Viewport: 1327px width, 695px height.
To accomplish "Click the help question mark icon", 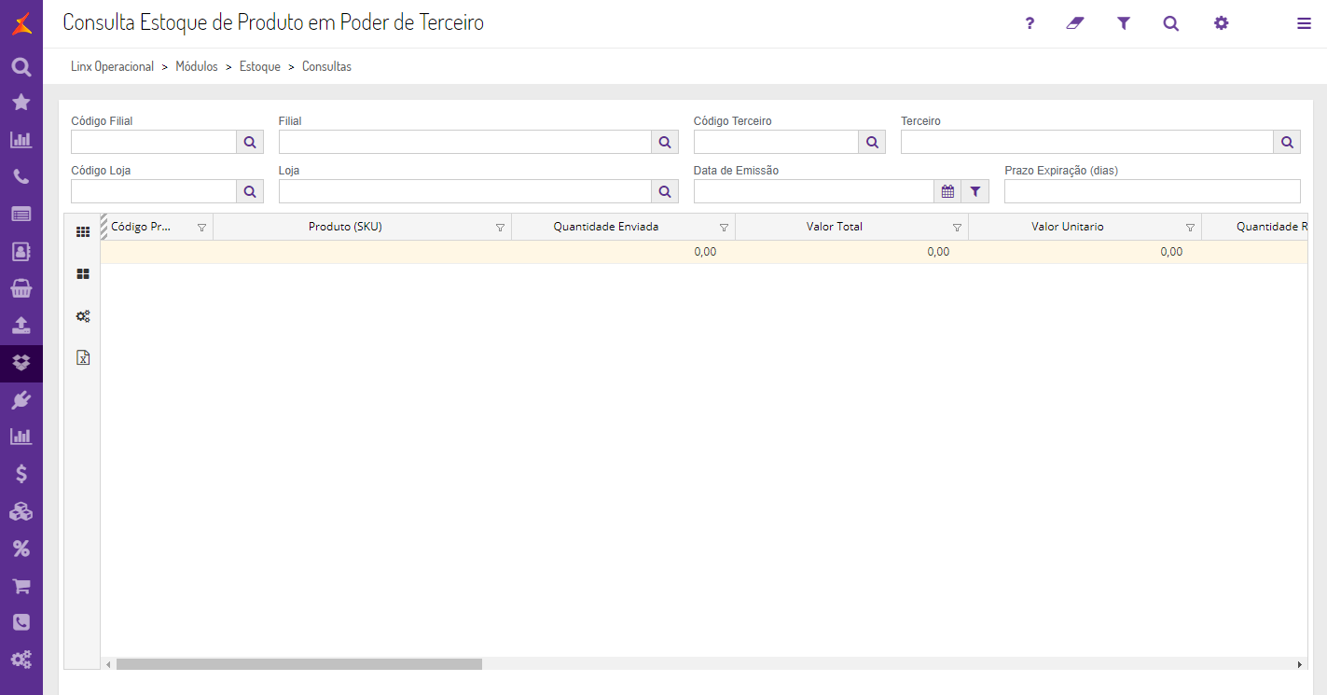I will click(1030, 23).
